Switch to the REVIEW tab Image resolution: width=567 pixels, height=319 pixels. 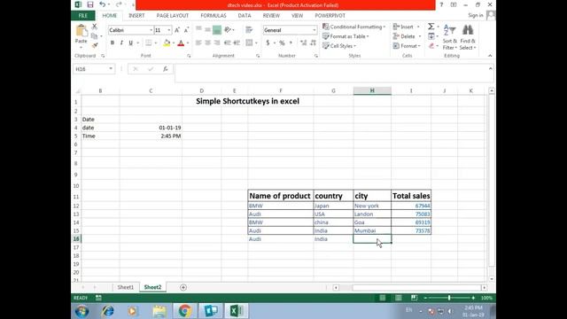(x=271, y=16)
